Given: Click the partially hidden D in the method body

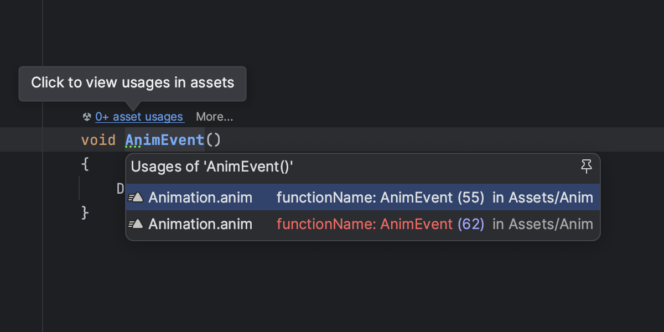Looking at the screenshot, I should (120, 189).
